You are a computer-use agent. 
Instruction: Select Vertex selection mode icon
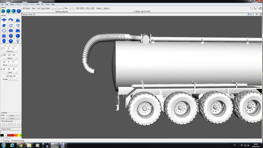[19, 11]
